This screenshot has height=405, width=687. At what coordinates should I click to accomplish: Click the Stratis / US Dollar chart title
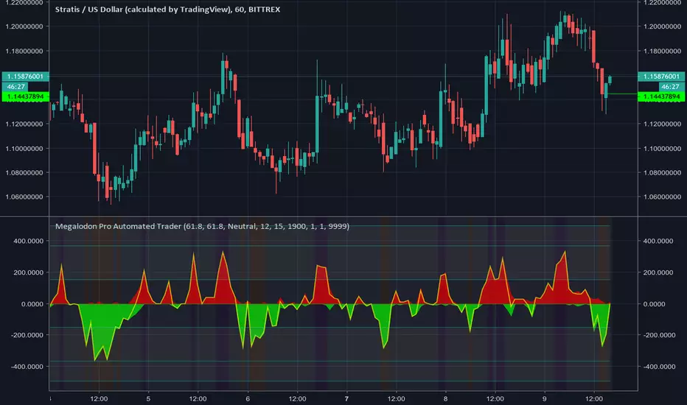tap(167, 9)
